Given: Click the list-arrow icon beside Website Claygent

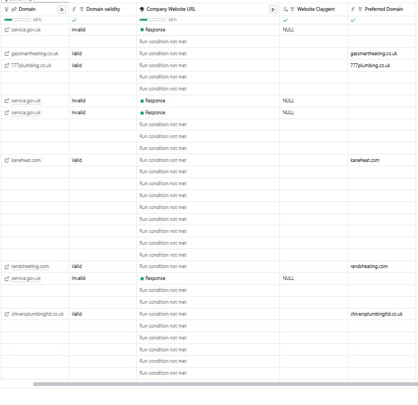Looking at the screenshot, I should point(285,9).
